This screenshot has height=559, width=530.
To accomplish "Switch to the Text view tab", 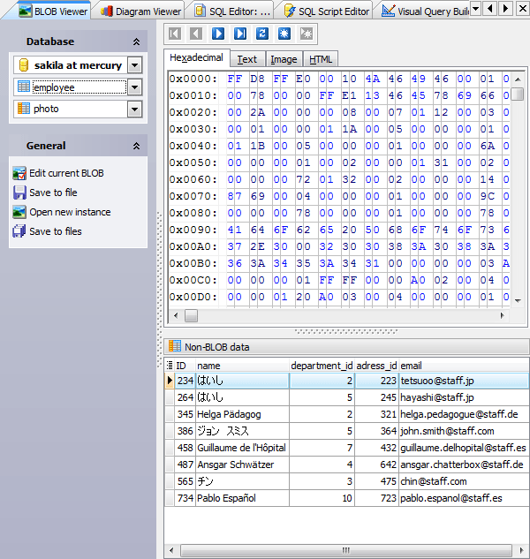I will (247, 59).
